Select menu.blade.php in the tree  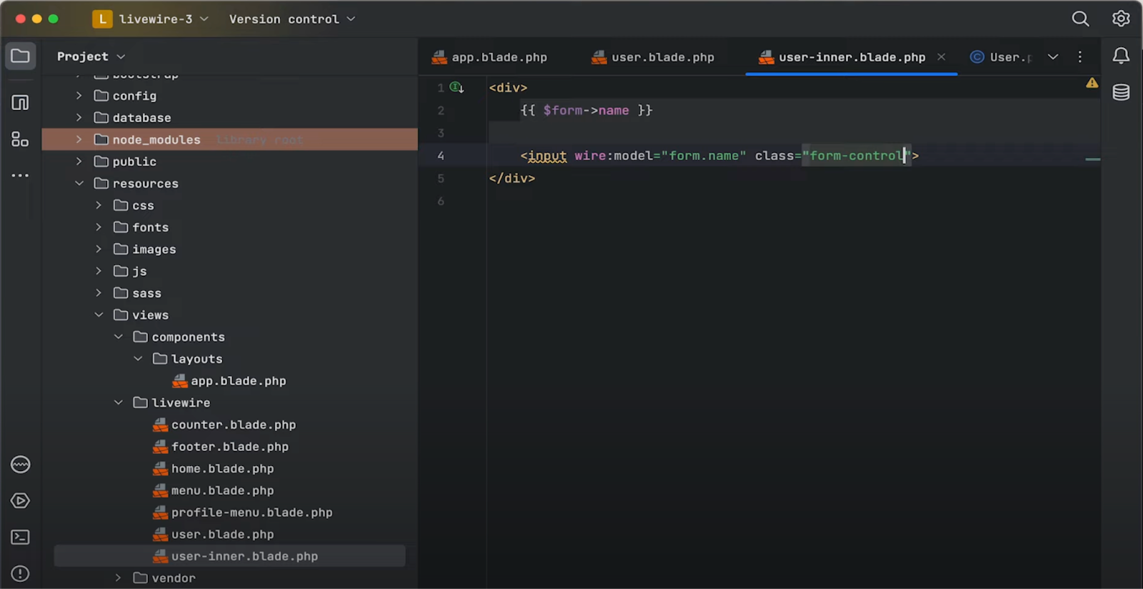point(214,490)
